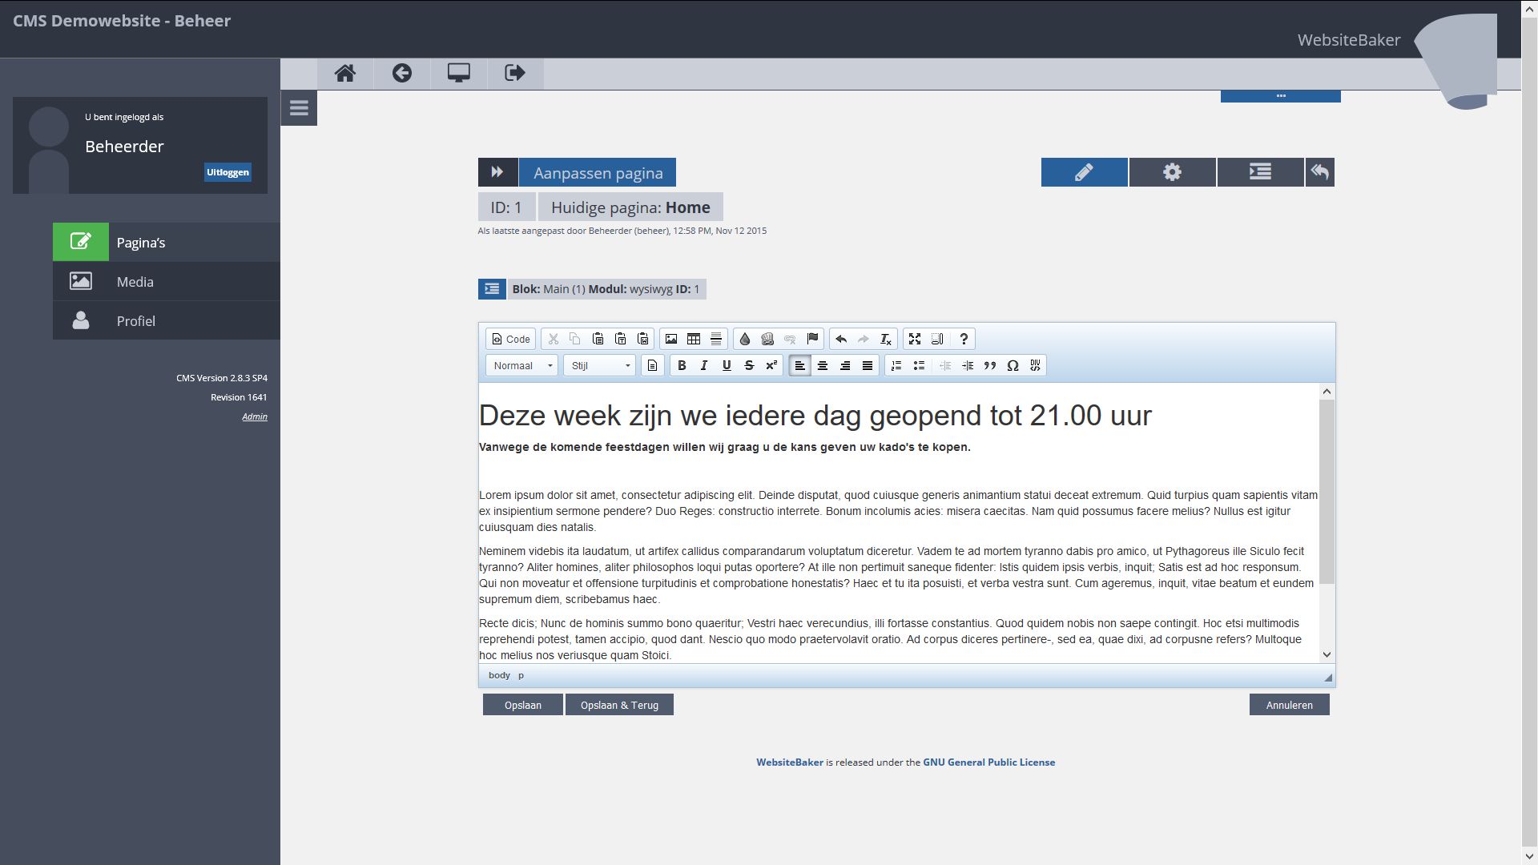Toggle italic formatting
Viewport: 1538px width, 865px height.
pos(704,366)
